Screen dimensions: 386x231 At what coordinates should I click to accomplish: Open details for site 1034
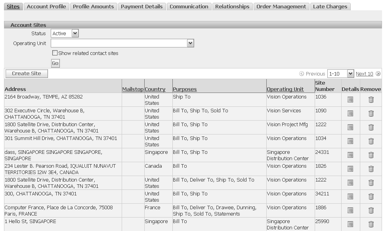point(350,141)
